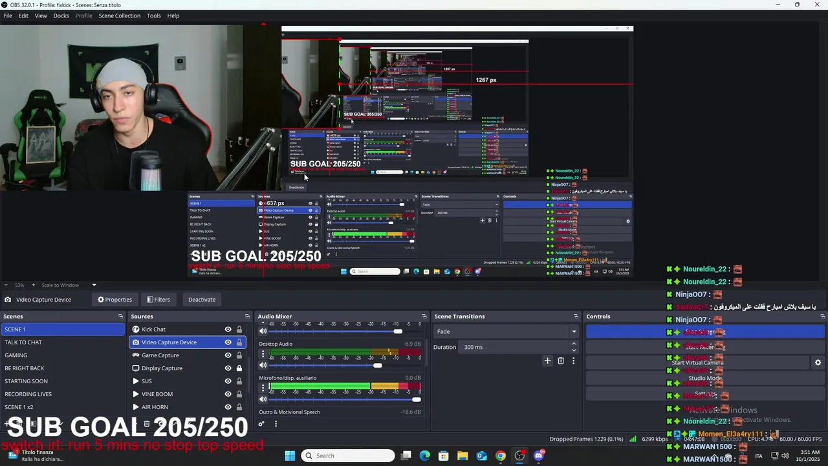Hide the Game Capture source
The height and width of the screenshot is (466, 828).
[228, 355]
